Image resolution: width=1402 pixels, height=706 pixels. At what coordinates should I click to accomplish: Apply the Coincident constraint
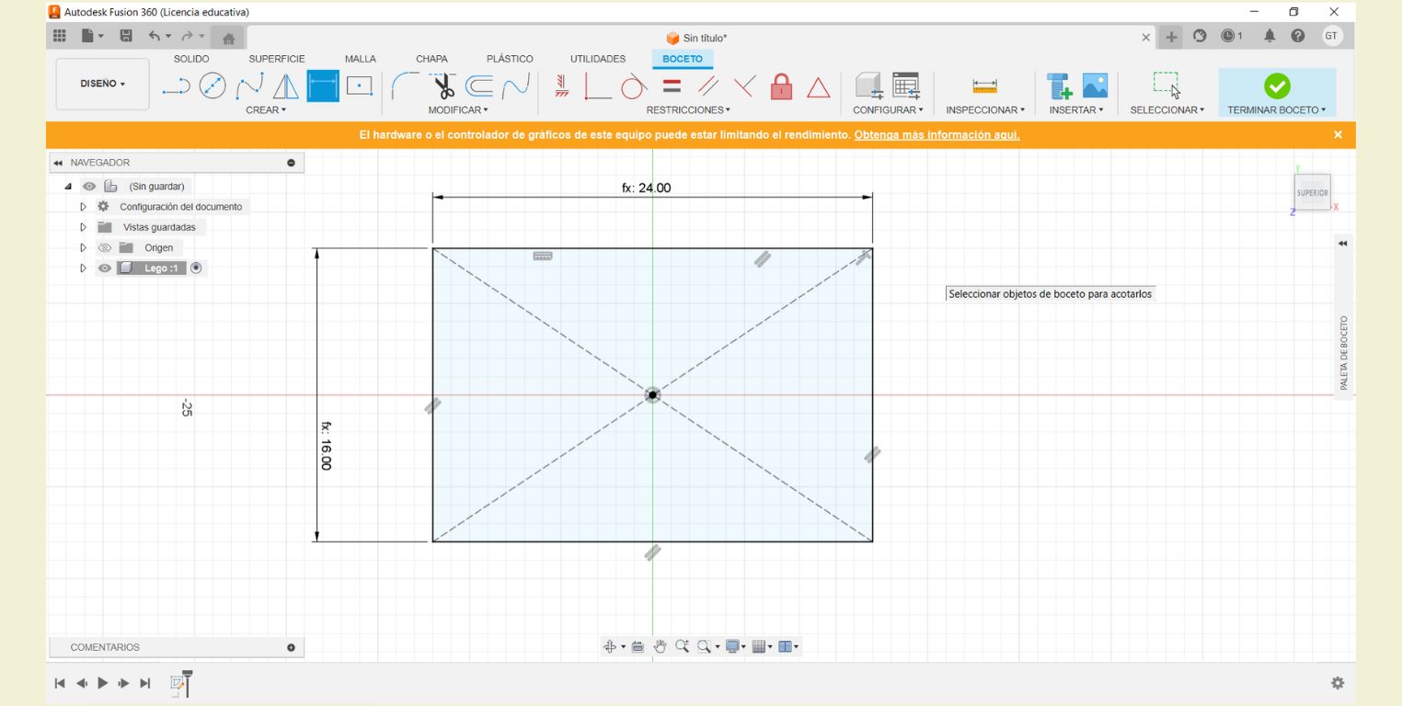pos(744,86)
